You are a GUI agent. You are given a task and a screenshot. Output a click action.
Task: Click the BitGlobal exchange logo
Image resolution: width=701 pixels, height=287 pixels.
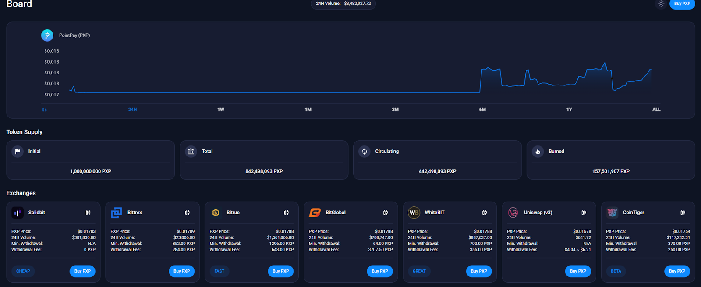coord(315,213)
